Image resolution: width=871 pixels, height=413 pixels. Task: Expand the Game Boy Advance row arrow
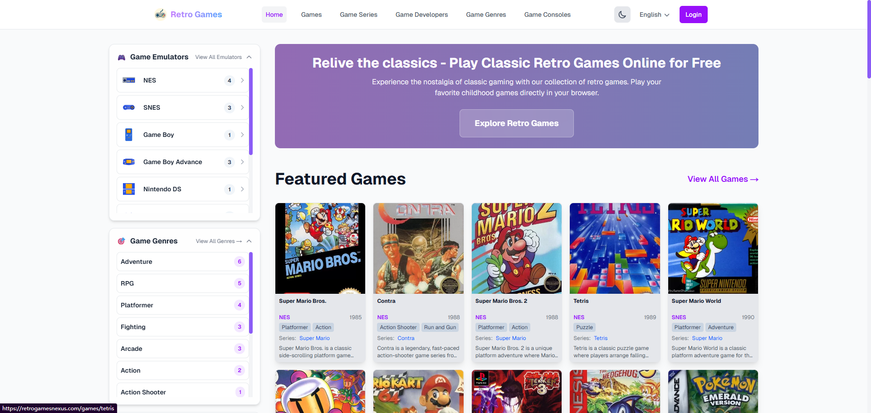click(242, 162)
